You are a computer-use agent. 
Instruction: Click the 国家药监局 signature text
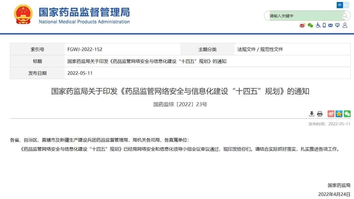pos(339,185)
